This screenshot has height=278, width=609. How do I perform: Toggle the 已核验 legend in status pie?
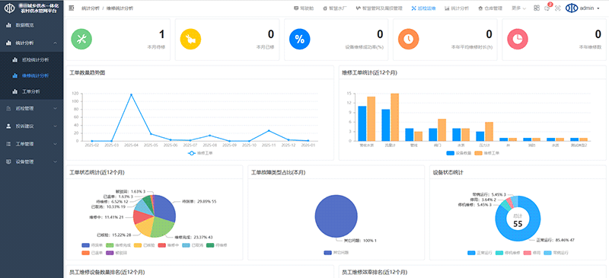[144, 245]
